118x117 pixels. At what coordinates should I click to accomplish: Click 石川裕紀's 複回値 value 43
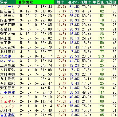click(115, 84)
